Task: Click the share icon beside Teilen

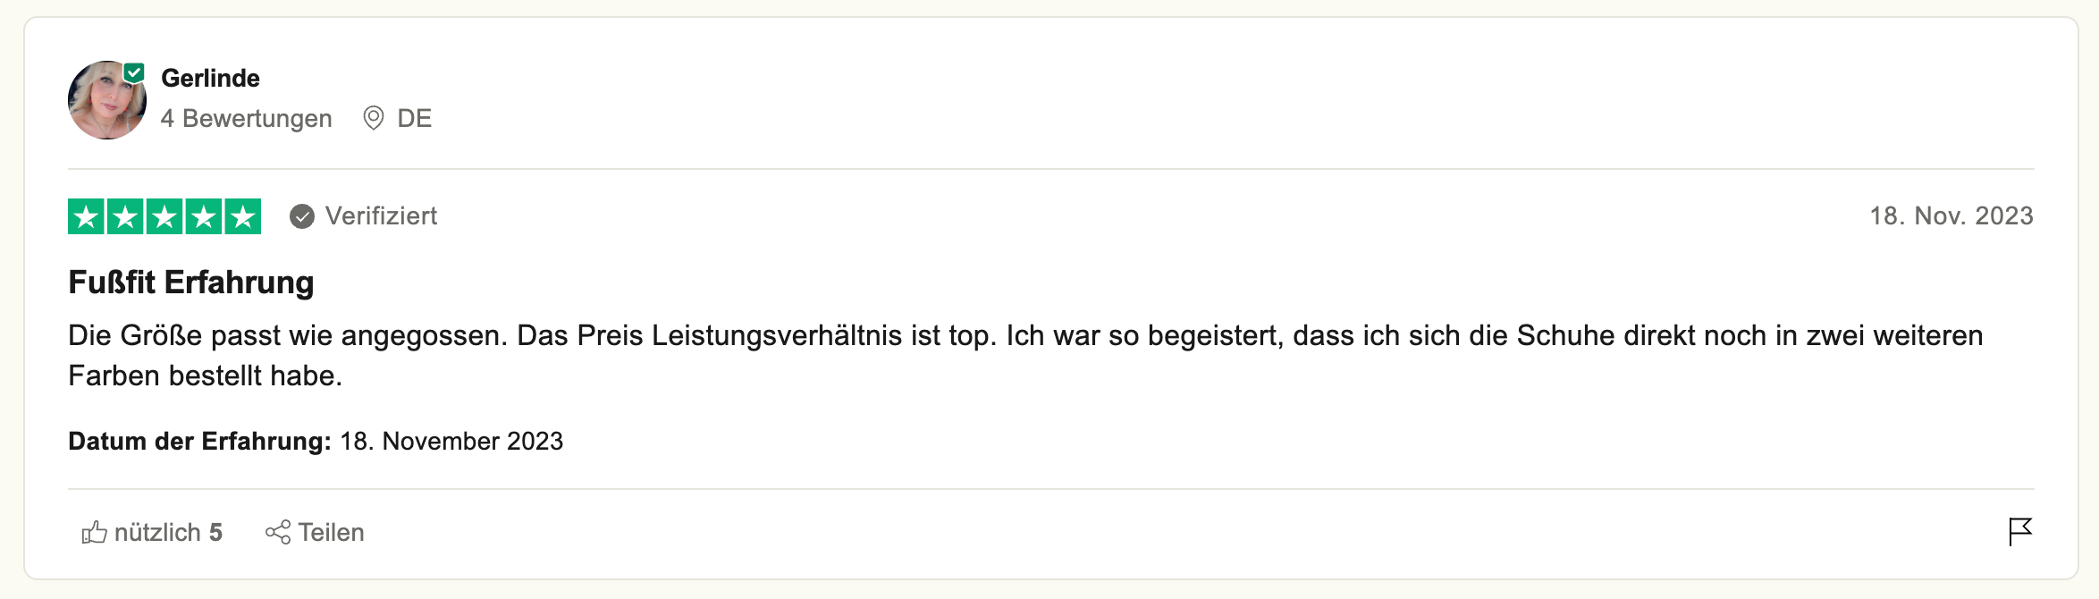Action: tap(277, 533)
